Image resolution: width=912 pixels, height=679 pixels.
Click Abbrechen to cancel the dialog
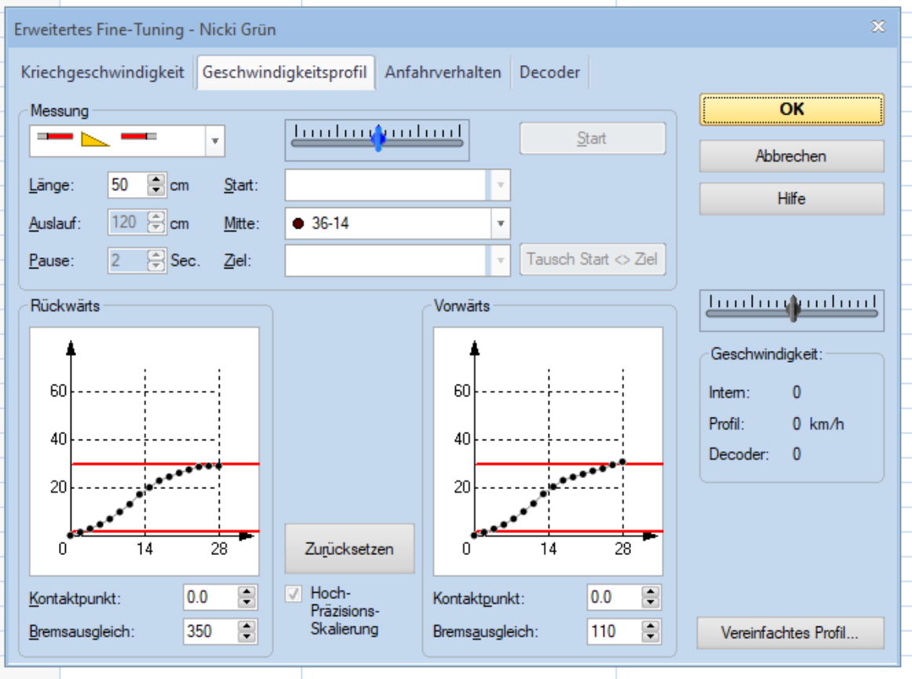[x=791, y=156]
